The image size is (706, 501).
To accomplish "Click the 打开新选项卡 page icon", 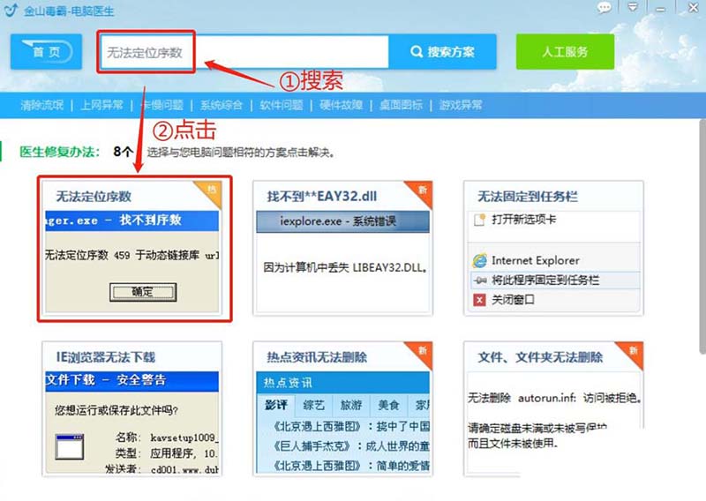I will 479,220.
